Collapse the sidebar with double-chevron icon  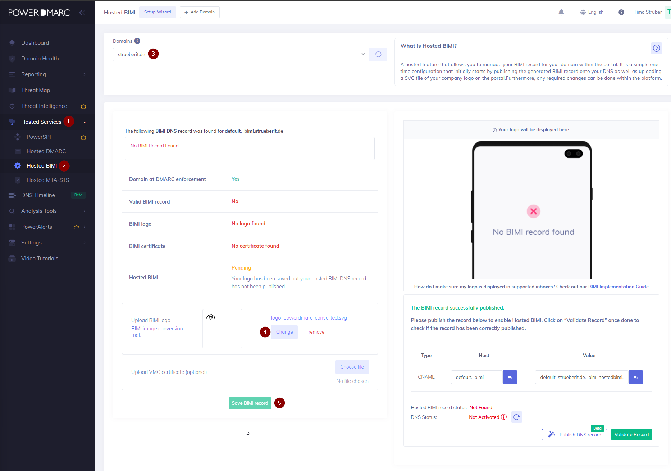coord(82,13)
